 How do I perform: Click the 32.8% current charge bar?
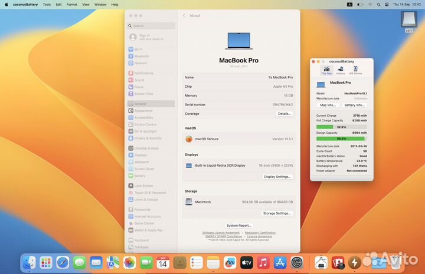click(x=342, y=127)
